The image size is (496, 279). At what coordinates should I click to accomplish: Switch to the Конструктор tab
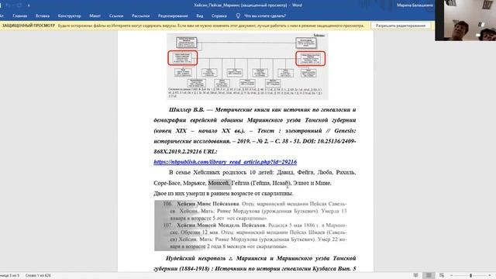(x=69, y=15)
